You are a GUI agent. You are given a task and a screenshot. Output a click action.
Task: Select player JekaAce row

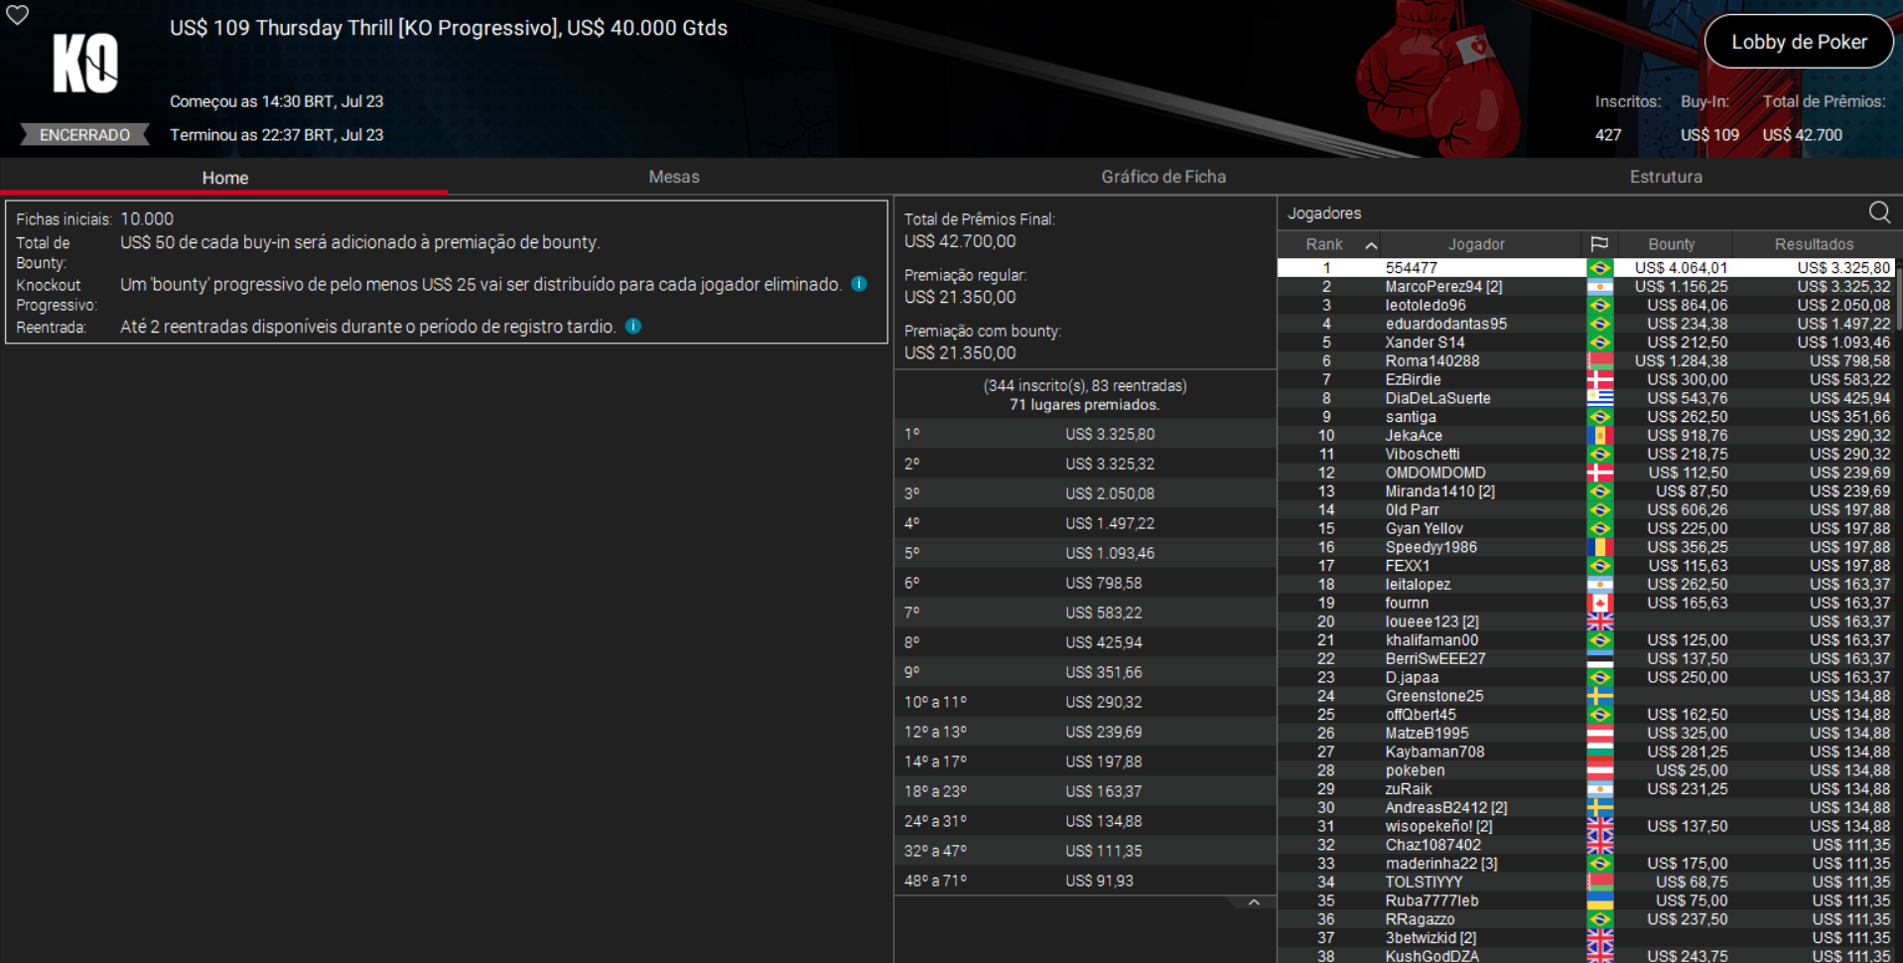tap(1585, 436)
